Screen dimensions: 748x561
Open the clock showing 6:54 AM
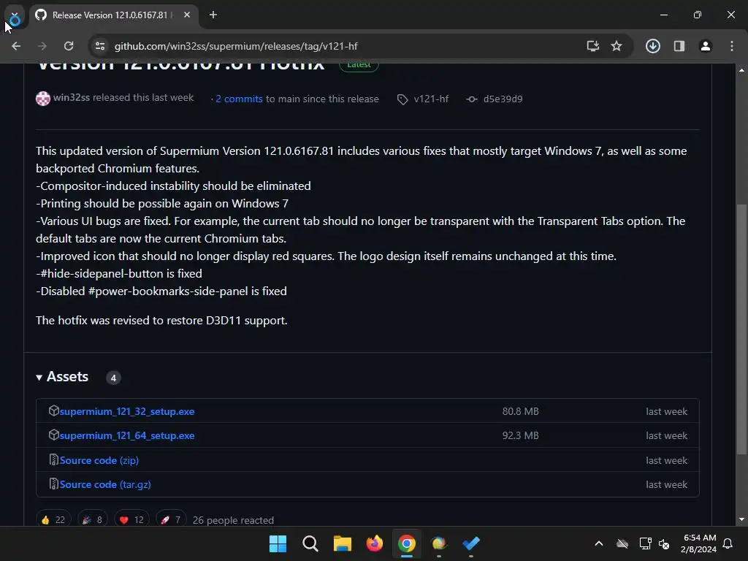click(x=699, y=543)
